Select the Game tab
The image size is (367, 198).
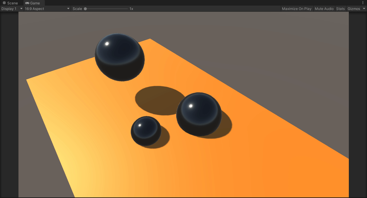point(34,3)
